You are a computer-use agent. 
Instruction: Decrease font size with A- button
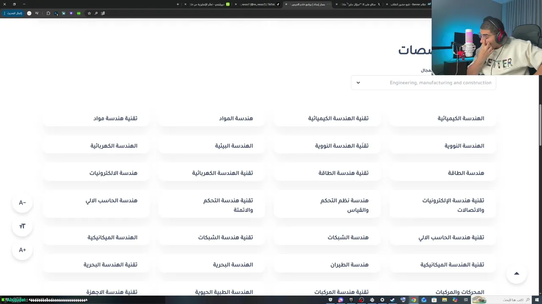pyautogui.click(x=22, y=203)
